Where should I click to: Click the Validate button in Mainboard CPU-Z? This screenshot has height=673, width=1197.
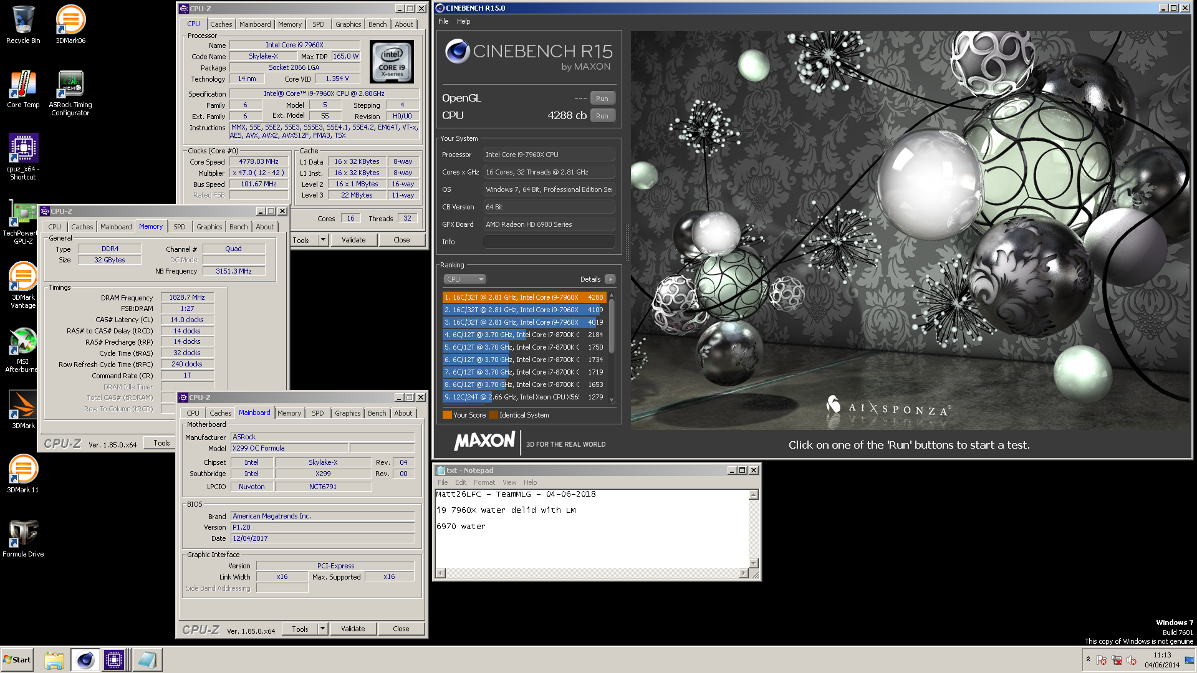tap(353, 629)
